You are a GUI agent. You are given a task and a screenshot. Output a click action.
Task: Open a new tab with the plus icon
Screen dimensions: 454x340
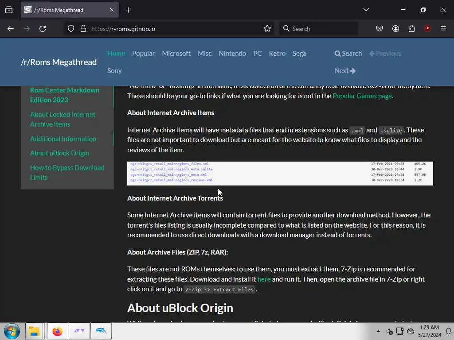pos(128,10)
